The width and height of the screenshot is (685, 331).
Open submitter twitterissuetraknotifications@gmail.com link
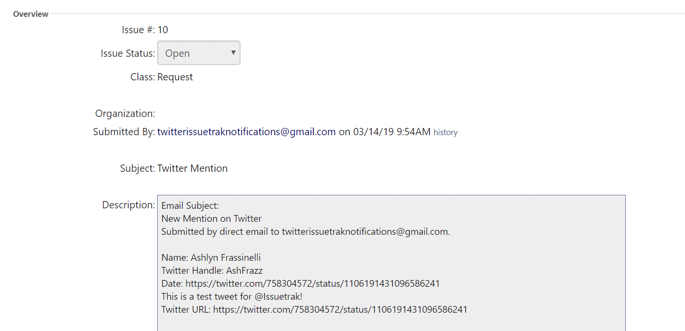point(246,132)
